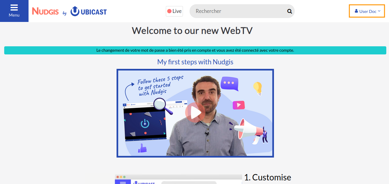Open the hamburger Menu button
This screenshot has width=389, height=184.
pos(14,11)
